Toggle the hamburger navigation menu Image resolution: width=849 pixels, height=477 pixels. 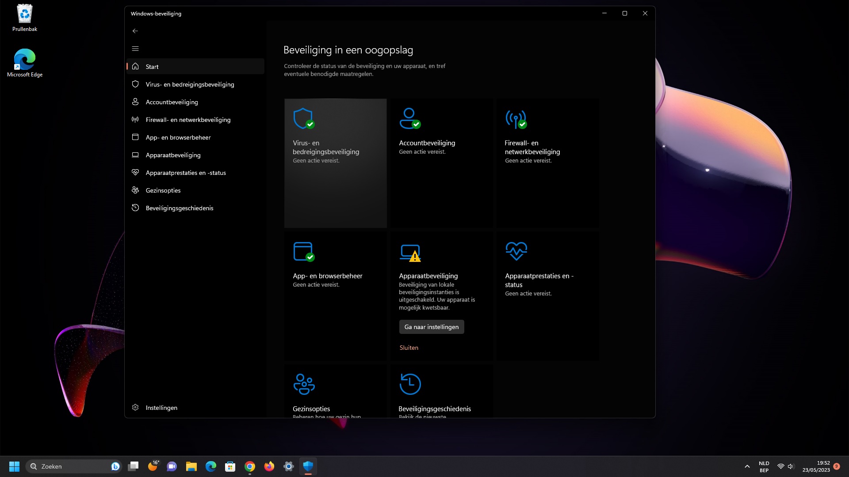coord(135,49)
